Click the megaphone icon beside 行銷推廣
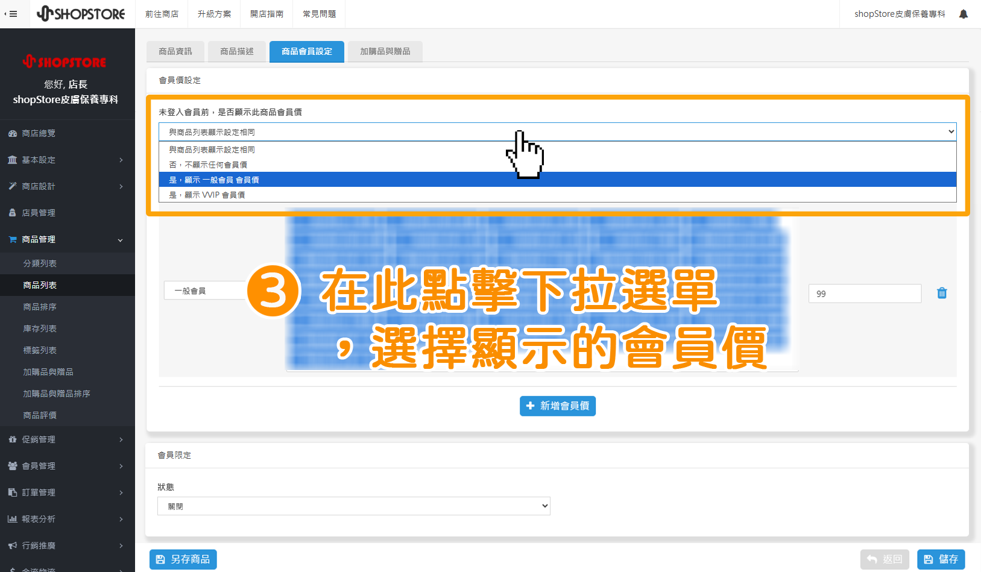 click(x=13, y=545)
